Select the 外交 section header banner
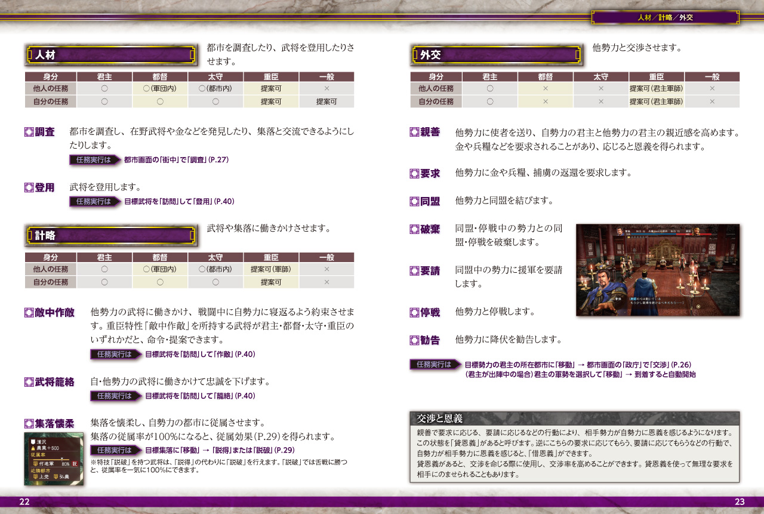Screen dimensions: 764x514 pos(497,56)
